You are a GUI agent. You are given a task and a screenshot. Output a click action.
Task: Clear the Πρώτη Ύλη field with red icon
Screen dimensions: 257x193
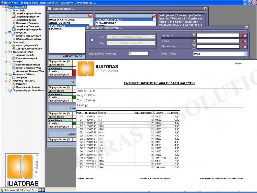pos(244,35)
